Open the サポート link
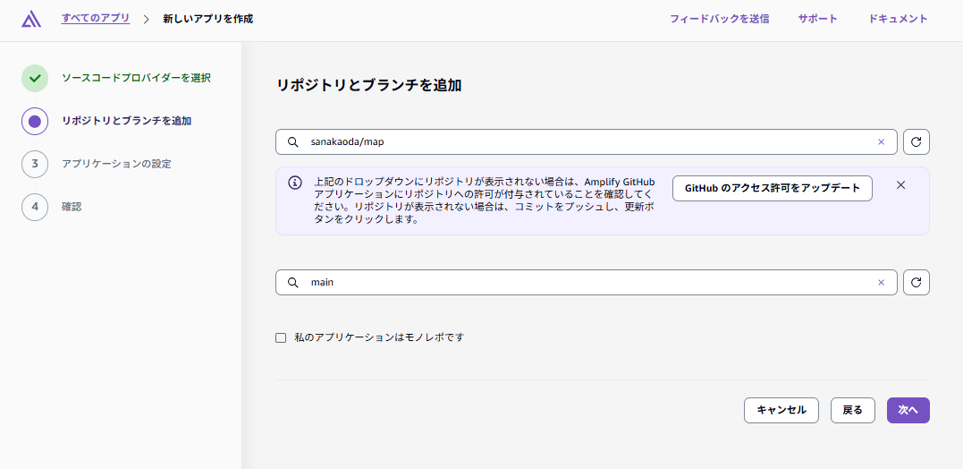This screenshot has width=963, height=469. coord(817,19)
